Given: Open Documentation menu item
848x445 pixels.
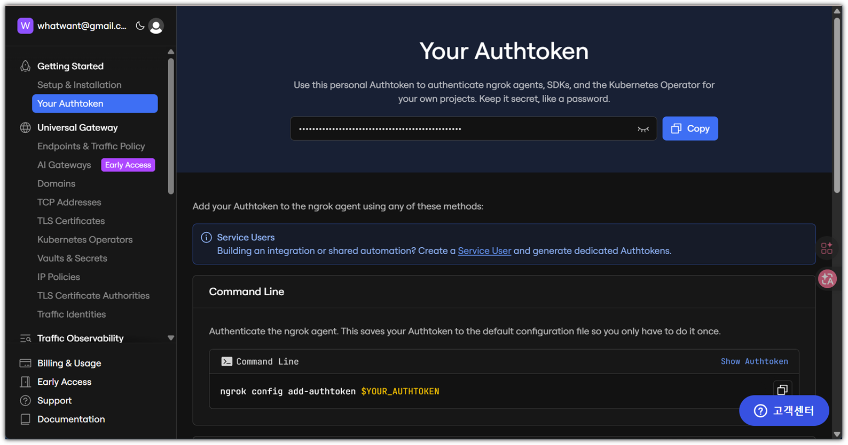Looking at the screenshot, I should click(x=71, y=419).
